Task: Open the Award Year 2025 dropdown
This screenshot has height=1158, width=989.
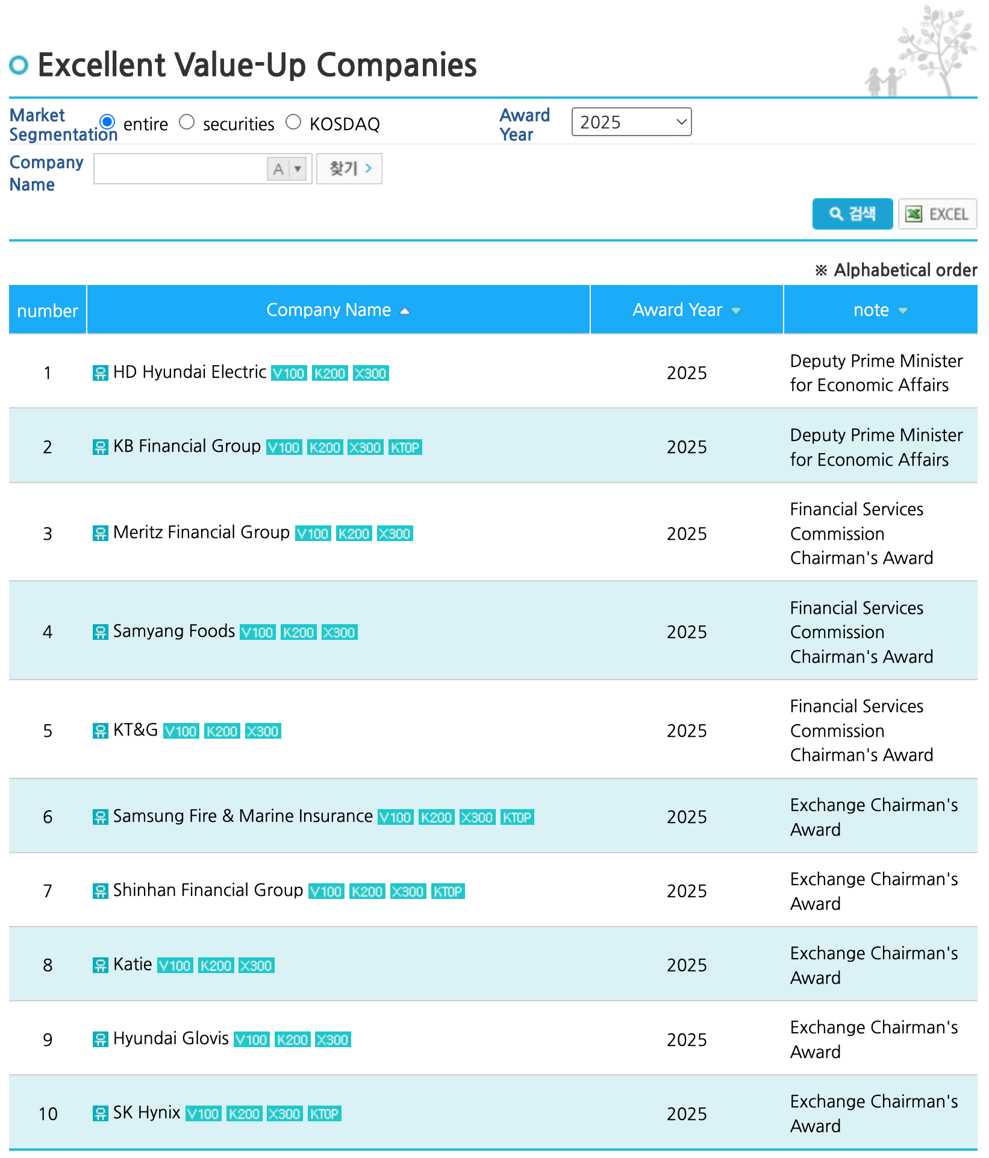Action: coord(631,122)
